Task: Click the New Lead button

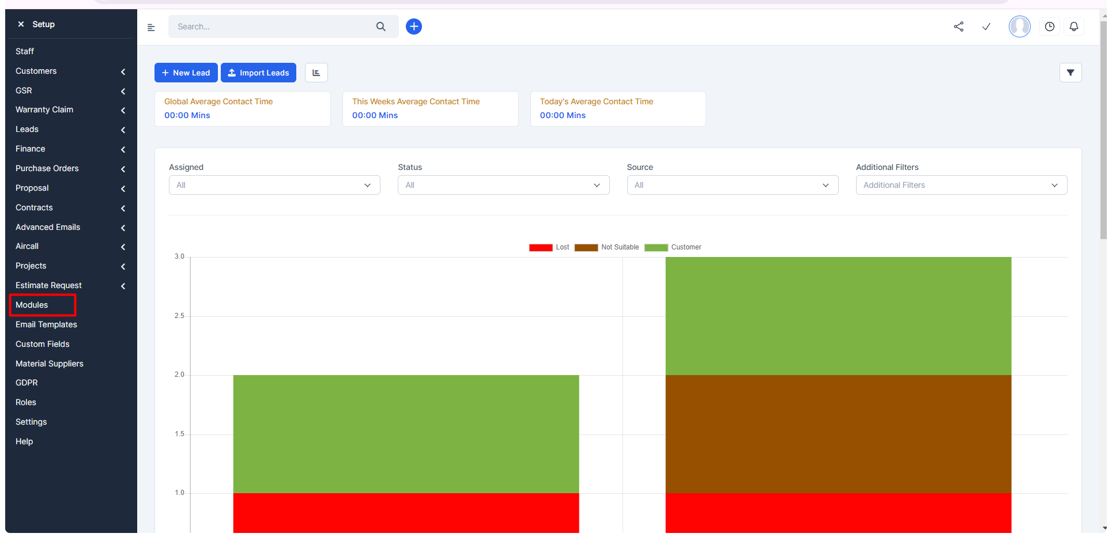Action: (186, 73)
